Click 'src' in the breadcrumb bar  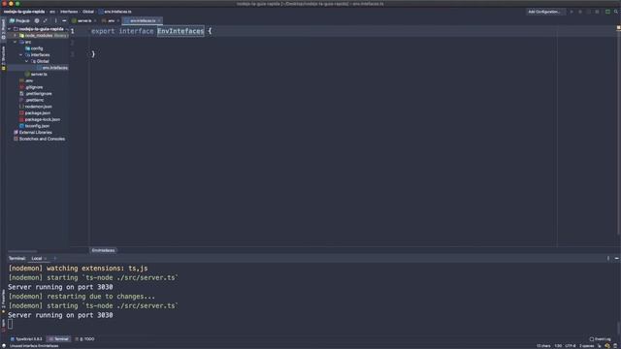pyautogui.click(x=52, y=12)
